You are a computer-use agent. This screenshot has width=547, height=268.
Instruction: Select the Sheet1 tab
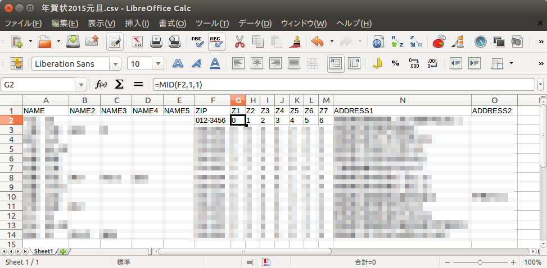click(43, 251)
